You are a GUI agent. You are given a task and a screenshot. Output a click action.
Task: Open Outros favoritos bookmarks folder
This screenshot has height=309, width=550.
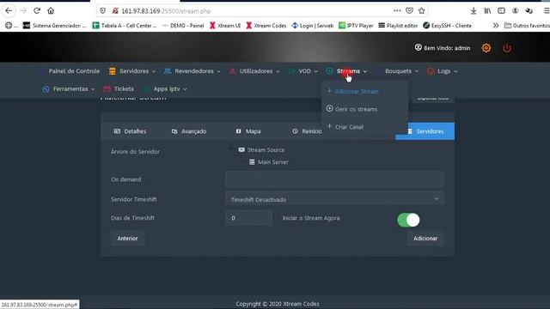coord(527,25)
